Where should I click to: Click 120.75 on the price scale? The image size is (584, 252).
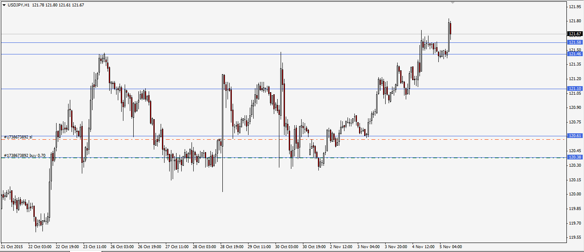pyautogui.click(x=575, y=122)
